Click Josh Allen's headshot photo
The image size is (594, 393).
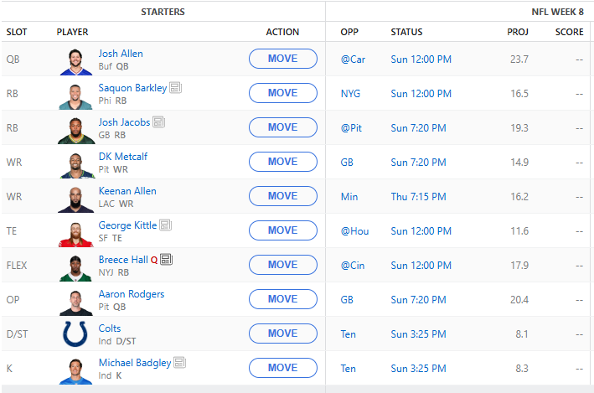77,59
